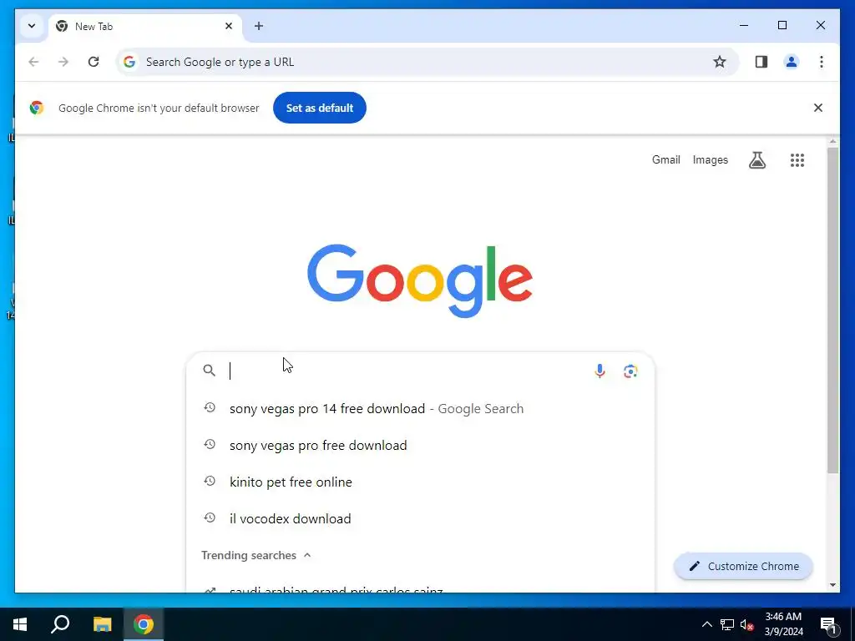Dismiss the default browser notification bar

point(818,108)
